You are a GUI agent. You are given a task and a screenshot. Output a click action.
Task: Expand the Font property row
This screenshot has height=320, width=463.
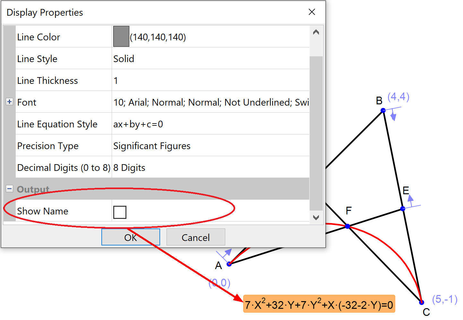click(9, 102)
